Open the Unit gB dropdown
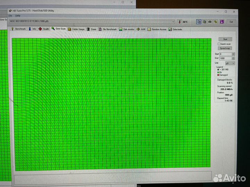The image size is (250, 187). click(x=230, y=63)
